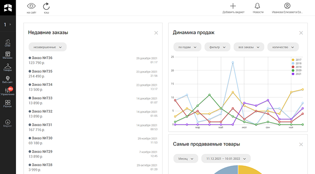The height and width of the screenshot is (174, 315).
Task: Open order Заказ №733
Action: 42,98
